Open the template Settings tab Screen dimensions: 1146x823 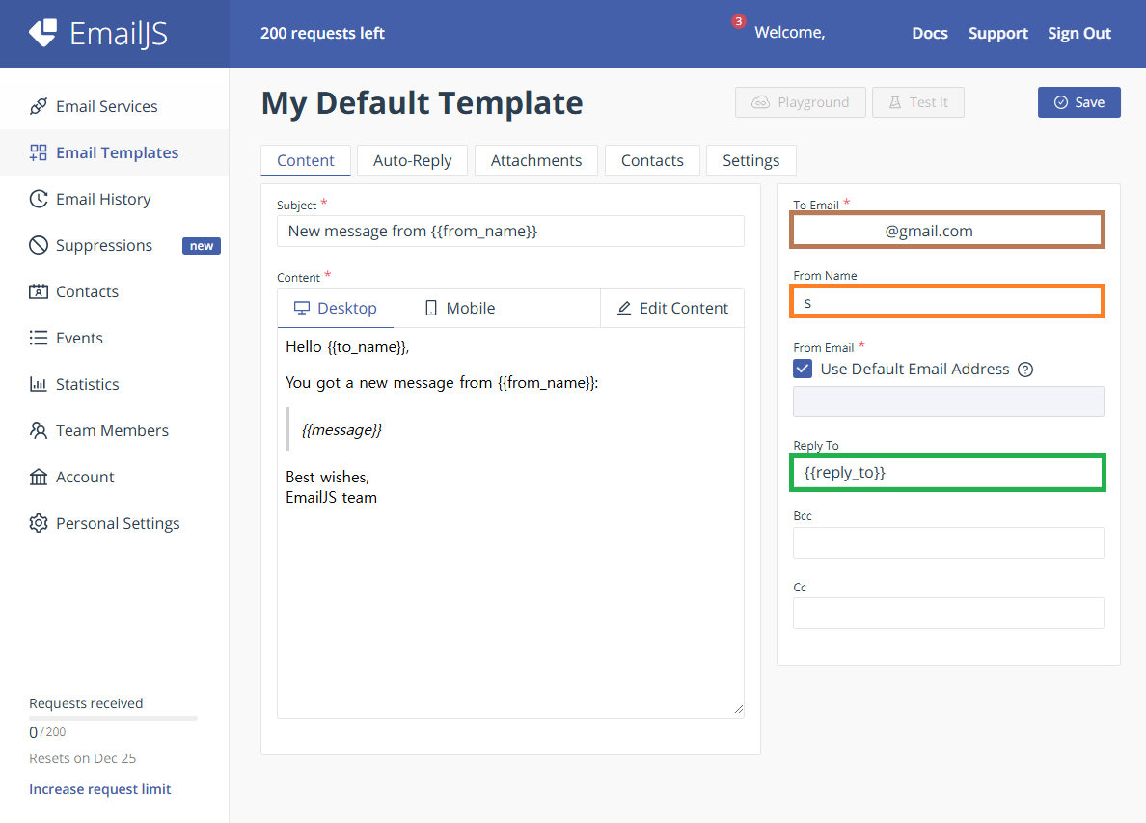[750, 160]
